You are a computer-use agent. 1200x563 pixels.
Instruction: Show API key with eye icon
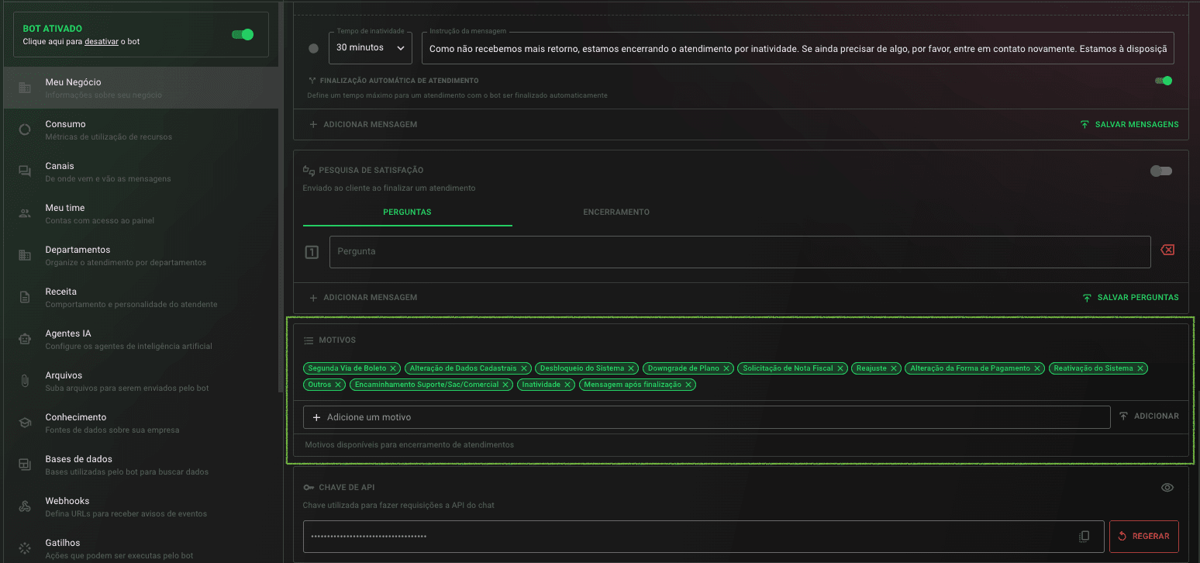(x=1167, y=488)
